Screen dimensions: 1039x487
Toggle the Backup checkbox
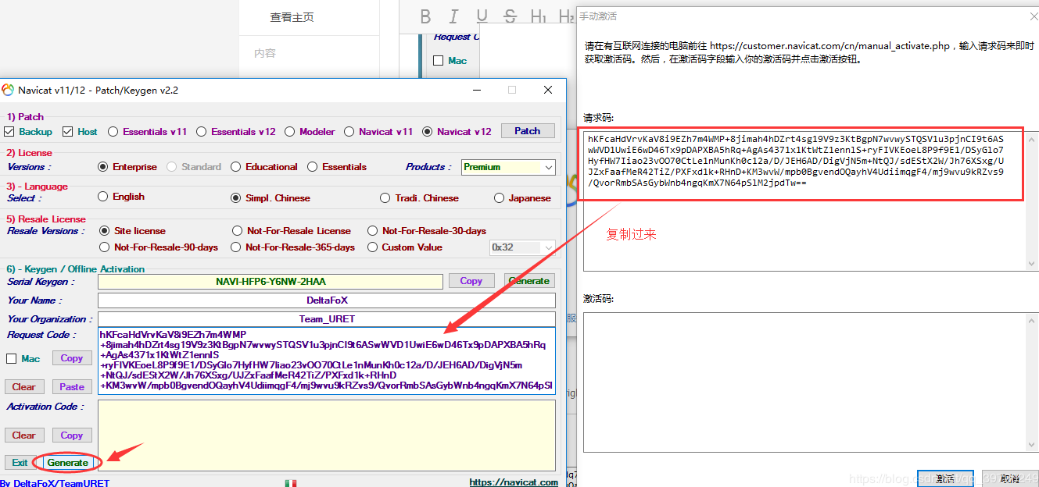click(x=9, y=131)
